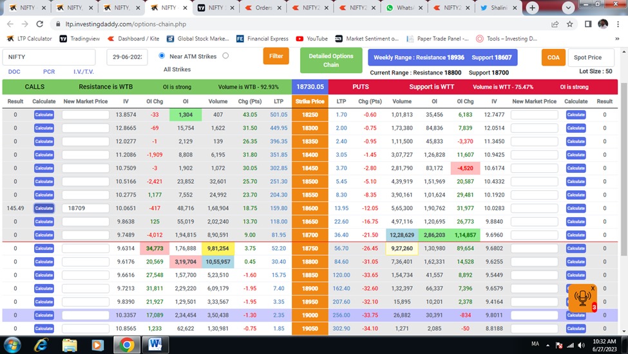
Task: Open tab search chevron button
Action: coord(568,8)
